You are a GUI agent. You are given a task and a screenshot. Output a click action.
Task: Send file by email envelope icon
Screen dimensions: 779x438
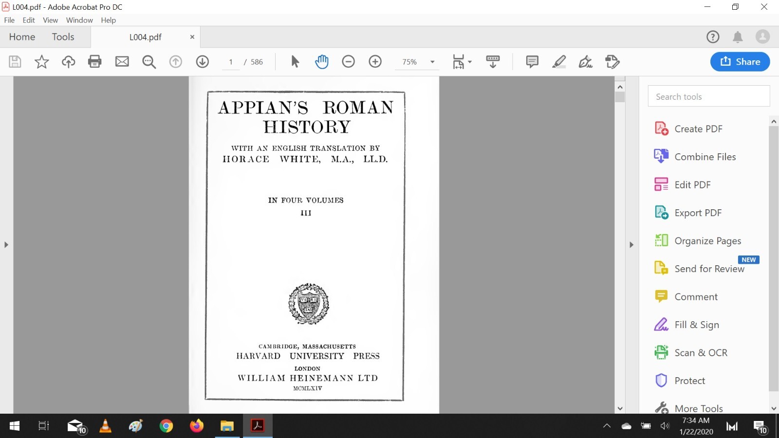pyautogui.click(x=122, y=62)
